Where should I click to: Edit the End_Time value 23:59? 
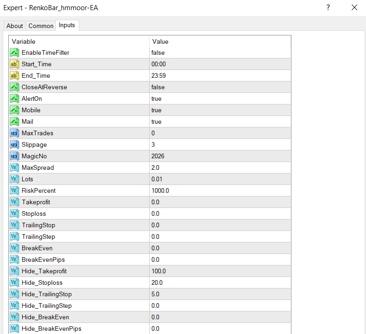220,75
